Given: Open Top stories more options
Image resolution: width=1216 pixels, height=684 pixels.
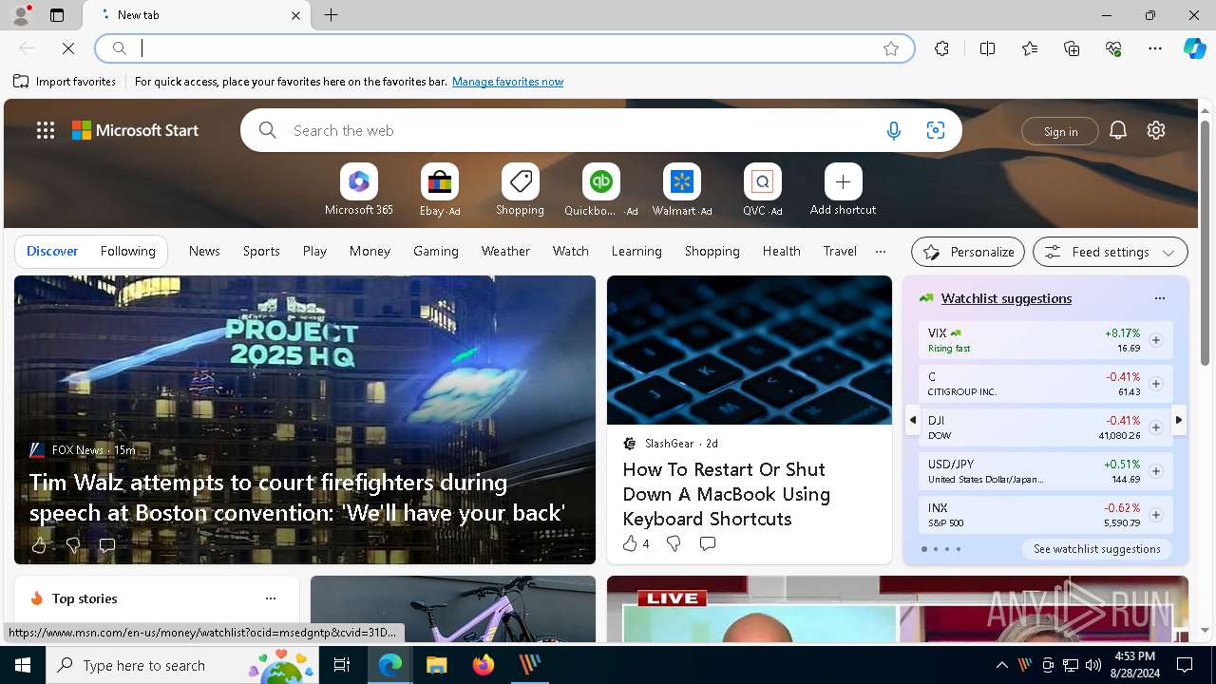Looking at the screenshot, I should click(271, 598).
